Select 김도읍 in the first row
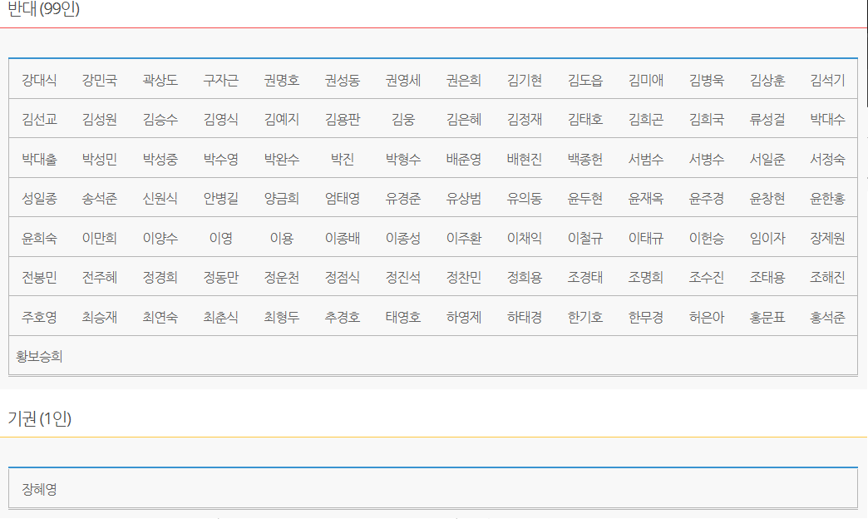 click(x=585, y=81)
